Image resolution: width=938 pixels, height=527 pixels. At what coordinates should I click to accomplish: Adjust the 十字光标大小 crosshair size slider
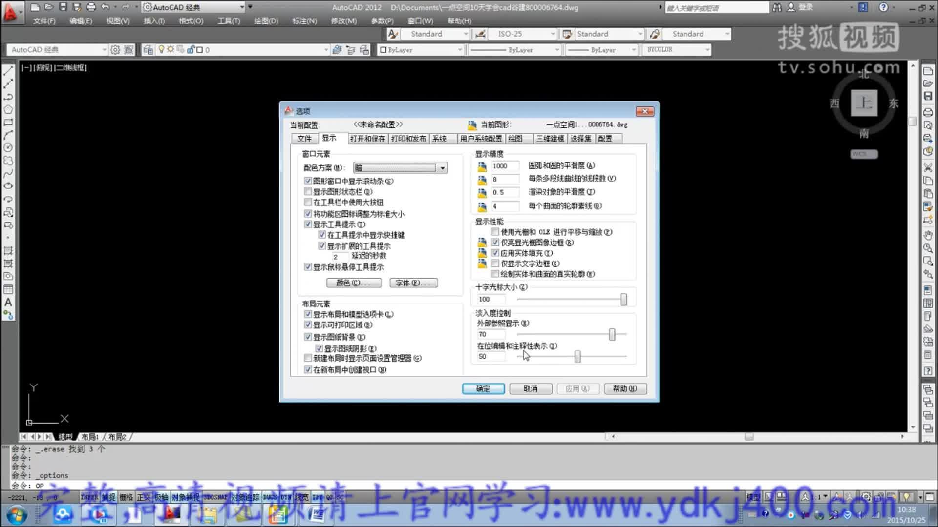pos(624,299)
